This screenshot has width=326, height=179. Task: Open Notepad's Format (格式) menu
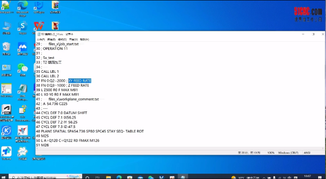62,39
